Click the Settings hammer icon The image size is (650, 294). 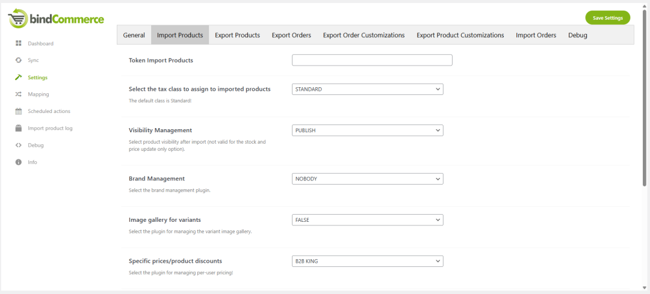[18, 78]
